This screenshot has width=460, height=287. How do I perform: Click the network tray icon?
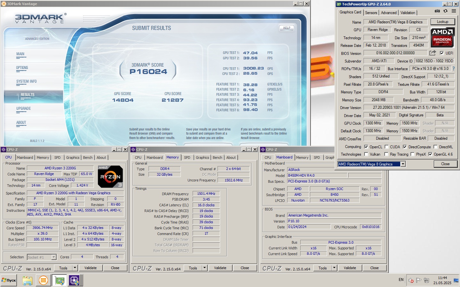pyautogui.click(x=426, y=280)
